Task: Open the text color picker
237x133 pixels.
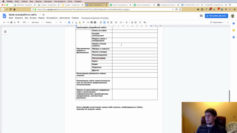Action: click(x=80, y=23)
